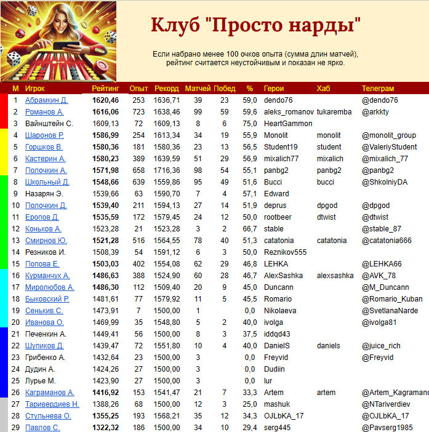Select player name Вайнштейн С.
The height and width of the screenshot is (432, 429).
[x=49, y=124]
